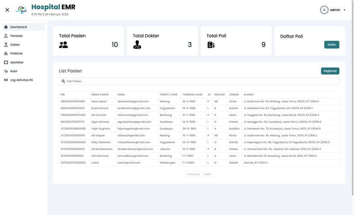Open Log Aktivitas RS menu item

21,80
